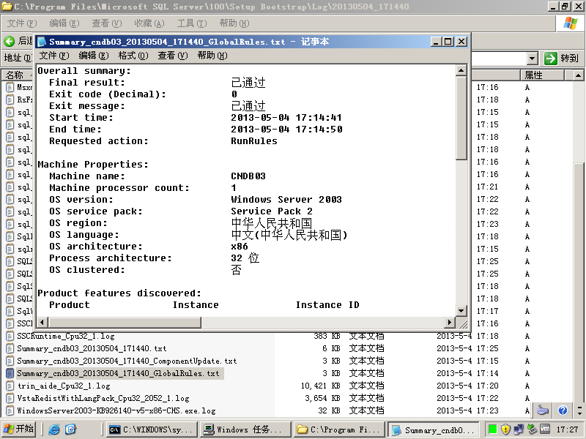The image size is (586, 439).
Task: Open the yellow security shield tray icon
Action: (x=505, y=429)
